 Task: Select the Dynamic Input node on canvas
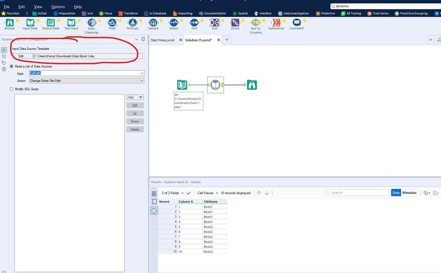click(216, 84)
